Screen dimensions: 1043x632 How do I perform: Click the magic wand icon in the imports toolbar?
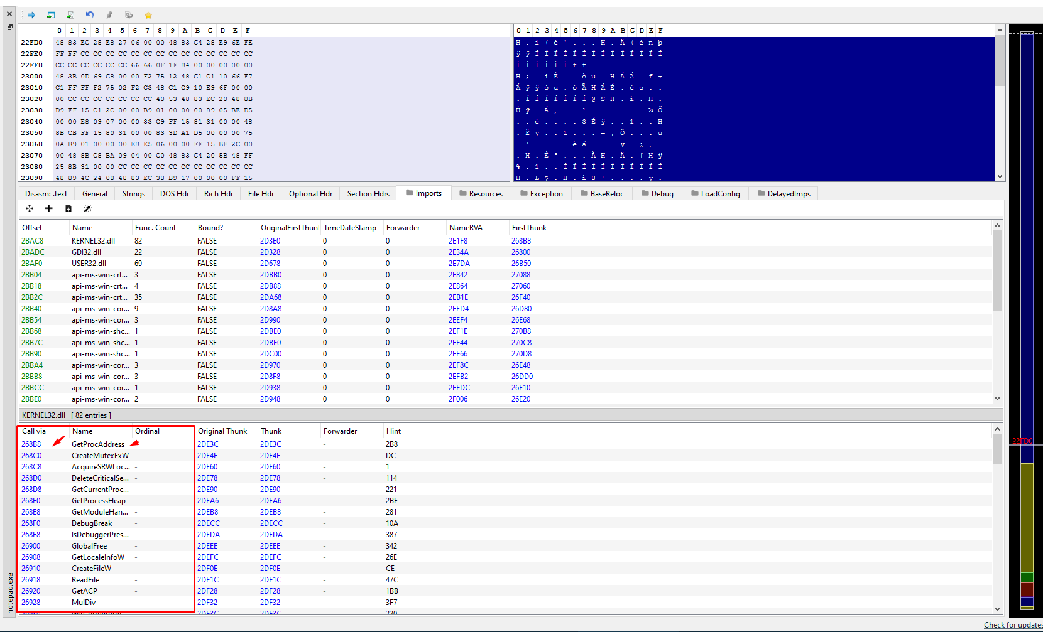[x=87, y=208]
